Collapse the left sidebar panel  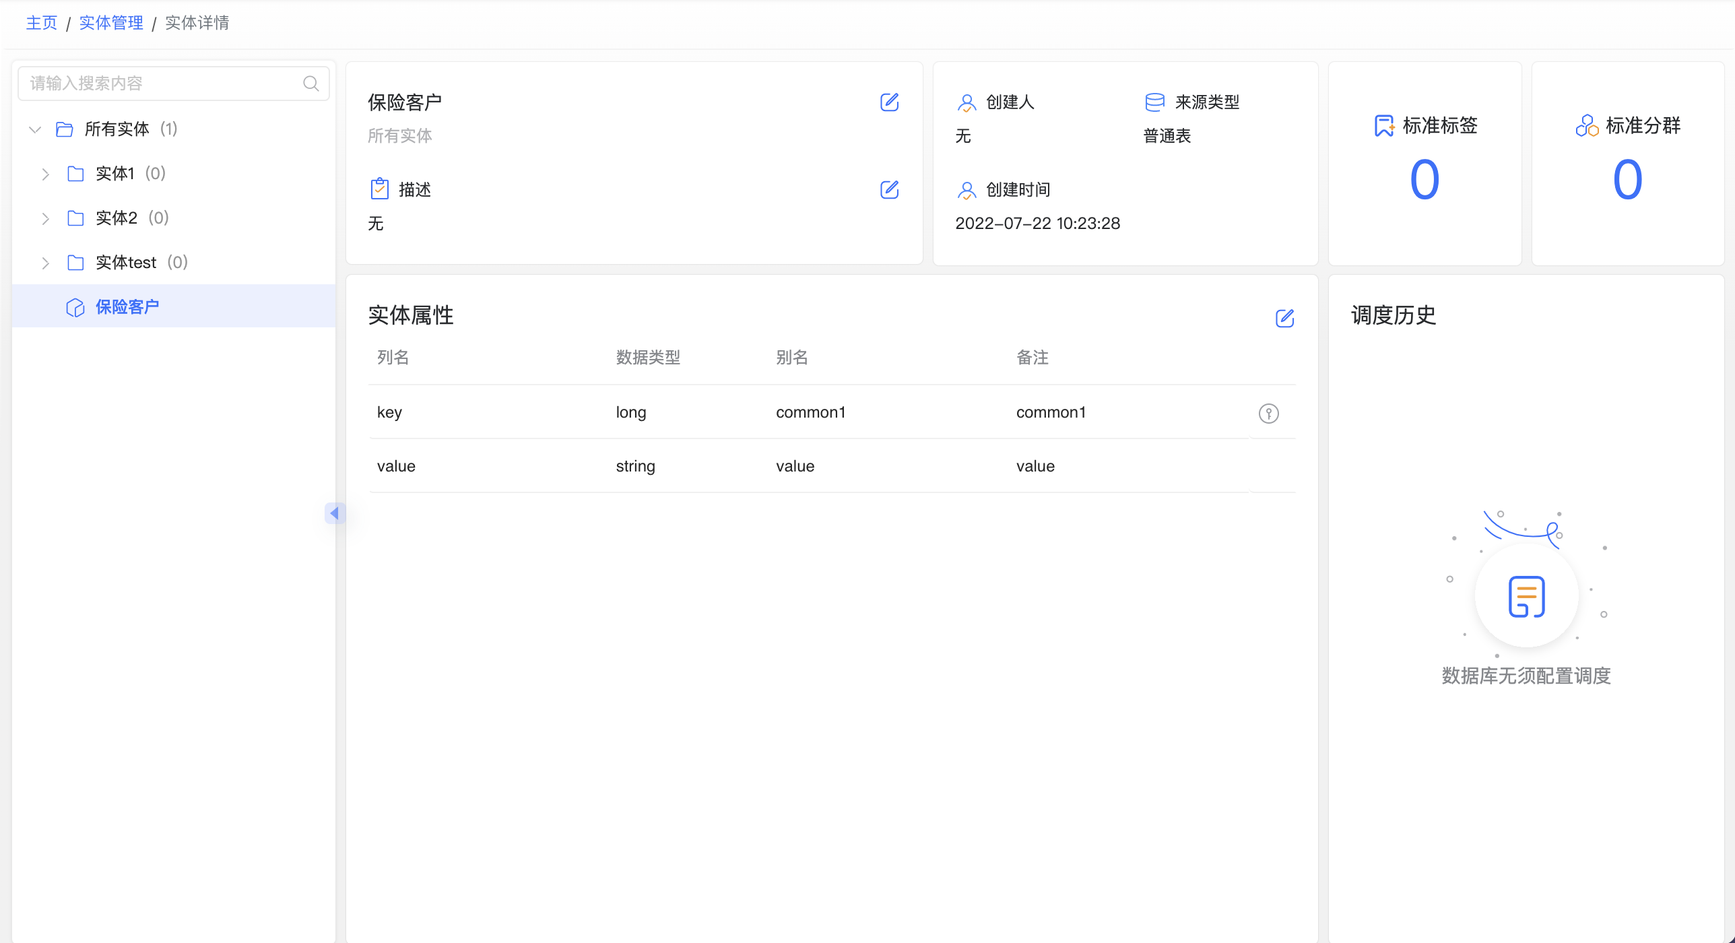pos(334,513)
